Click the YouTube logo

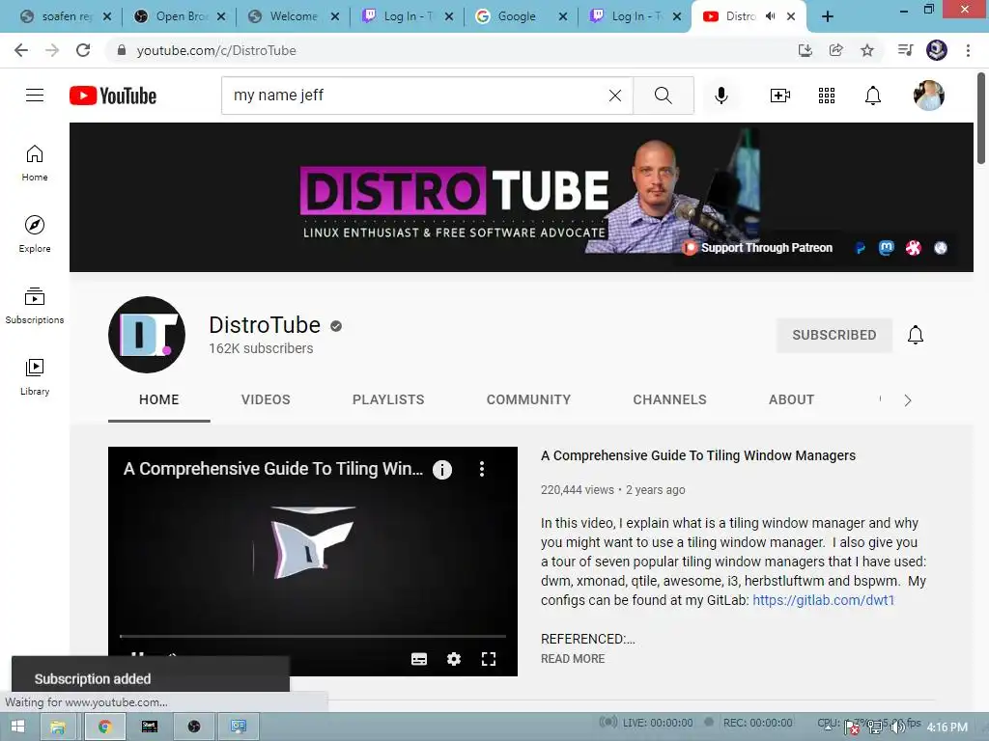pos(113,96)
